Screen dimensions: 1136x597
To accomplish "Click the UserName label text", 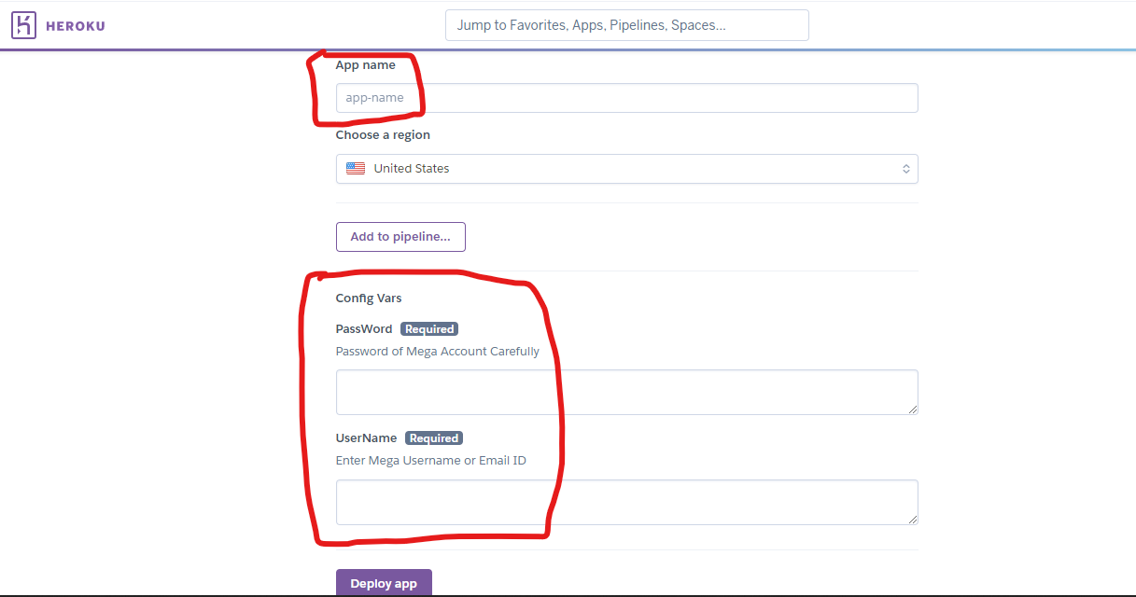I will click(367, 438).
